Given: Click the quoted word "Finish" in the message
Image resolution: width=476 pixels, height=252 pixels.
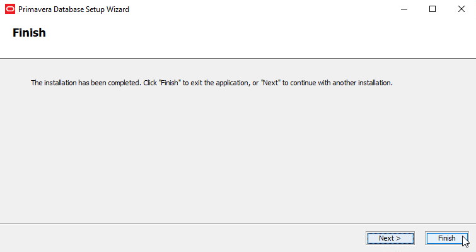Looking at the screenshot, I should 170,83.
